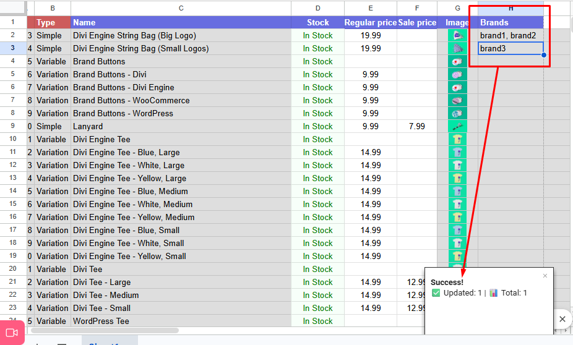Viewport: 573px width, 345px height.
Task: Open the String Bag Small Logos image thumbnail
Action: pos(457,49)
